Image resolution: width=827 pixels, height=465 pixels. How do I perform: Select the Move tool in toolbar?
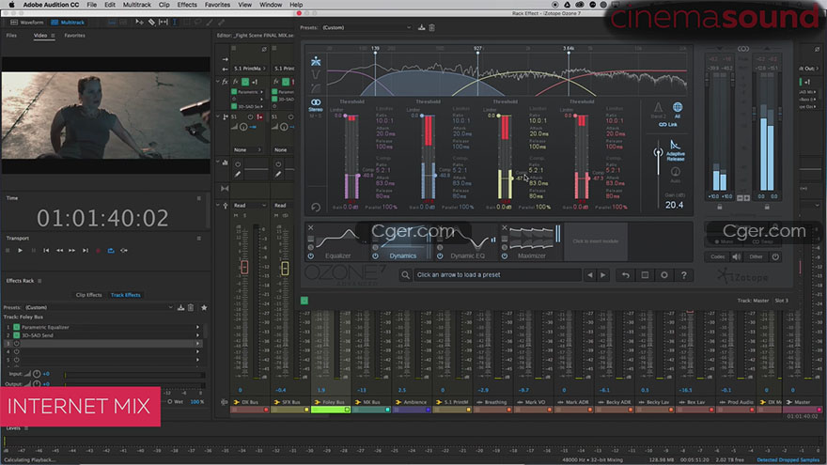[x=139, y=23]
